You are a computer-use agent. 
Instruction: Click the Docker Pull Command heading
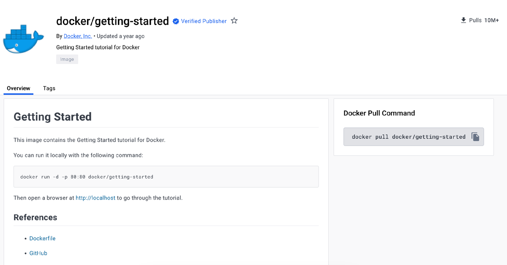tap(379, 113)
